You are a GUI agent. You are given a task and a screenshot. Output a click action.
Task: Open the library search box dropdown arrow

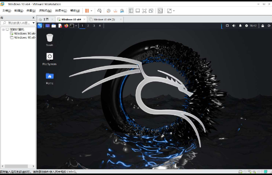click(34, 23)
